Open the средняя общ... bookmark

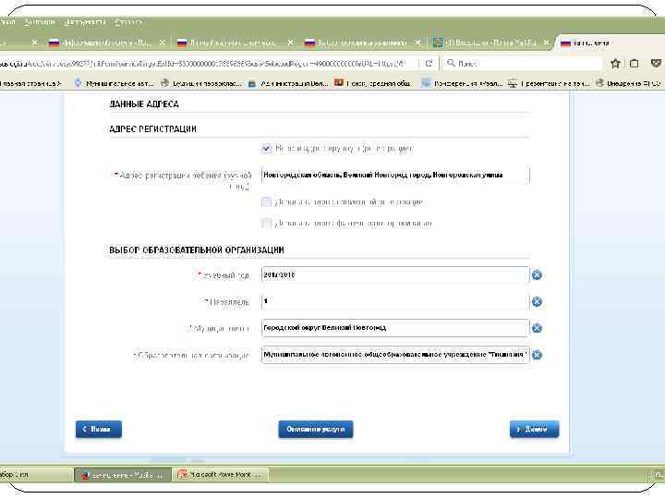pos(372,83)
